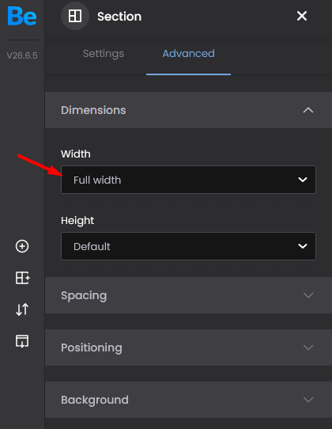Open the add element plus icon
The width and height of the screenshot is (332, 429).
pos(22,246)
